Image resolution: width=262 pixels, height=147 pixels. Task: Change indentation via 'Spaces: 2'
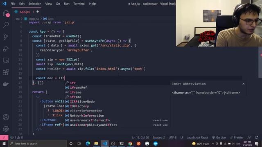(x=159, y=138)
